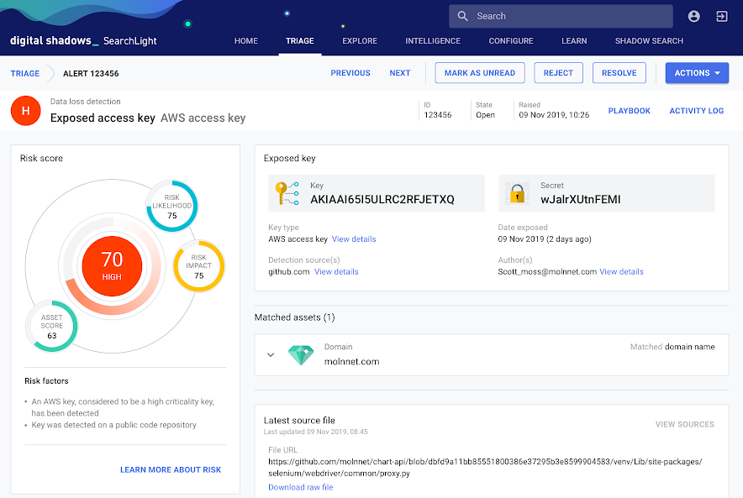This screenshot has width=743, height=498.
Task: Click the Risk Impact 75 gauge
Action: click(x=198, y=266)
